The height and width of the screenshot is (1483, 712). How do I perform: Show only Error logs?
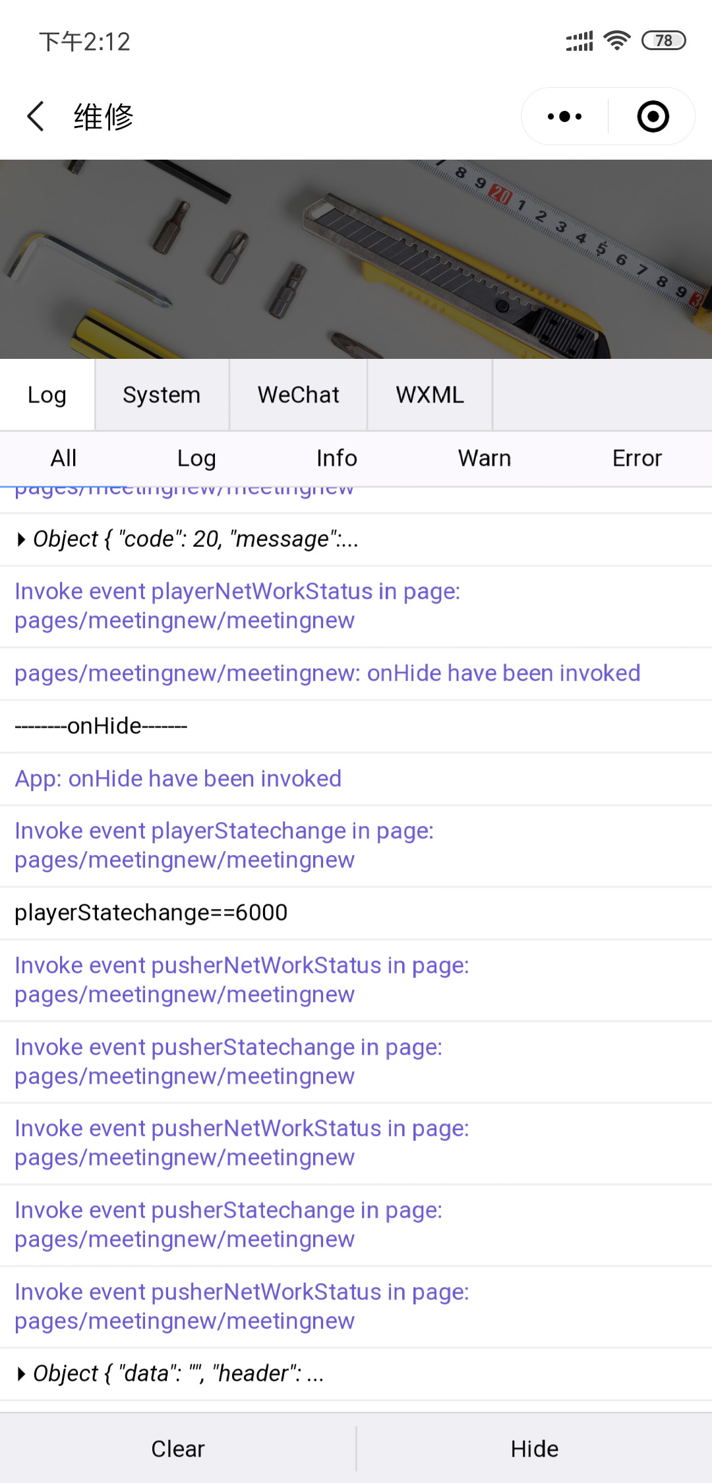(x=637, y=458)
